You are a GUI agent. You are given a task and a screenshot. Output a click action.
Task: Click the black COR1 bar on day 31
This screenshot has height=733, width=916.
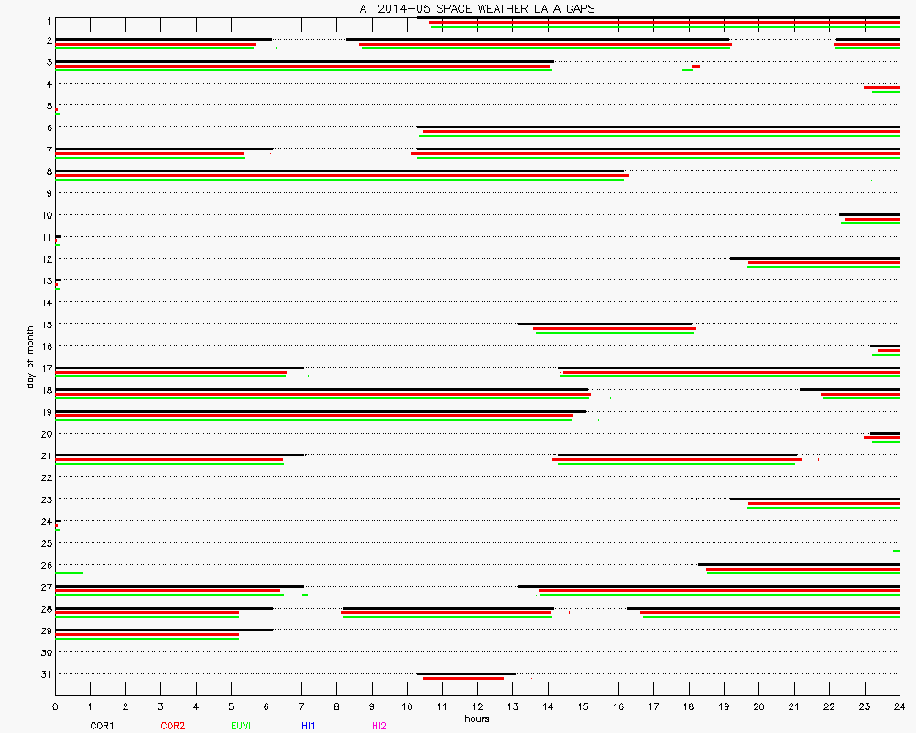point(465,673)
